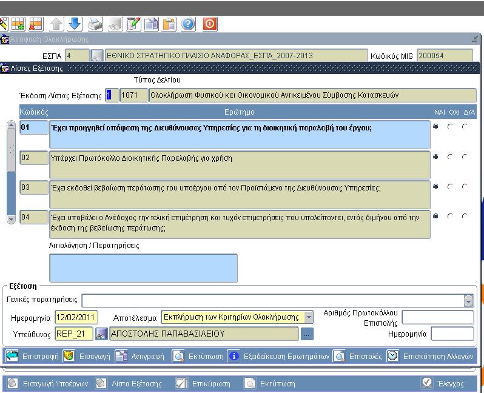Viewport: 484px width, 393px height.
Task: Expand the Γενικές παρατηρήσεις field arrow
Action: pyautogui.click(x=469, y=300)
